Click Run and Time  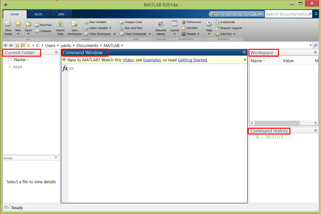click(131, 28)
